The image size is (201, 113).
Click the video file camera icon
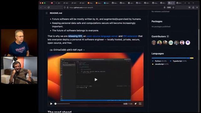(51, 50)
